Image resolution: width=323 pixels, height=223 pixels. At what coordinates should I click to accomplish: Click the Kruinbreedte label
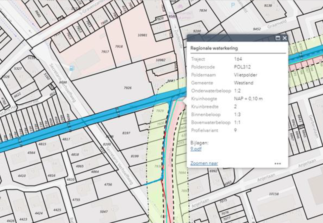coord(205,107)
